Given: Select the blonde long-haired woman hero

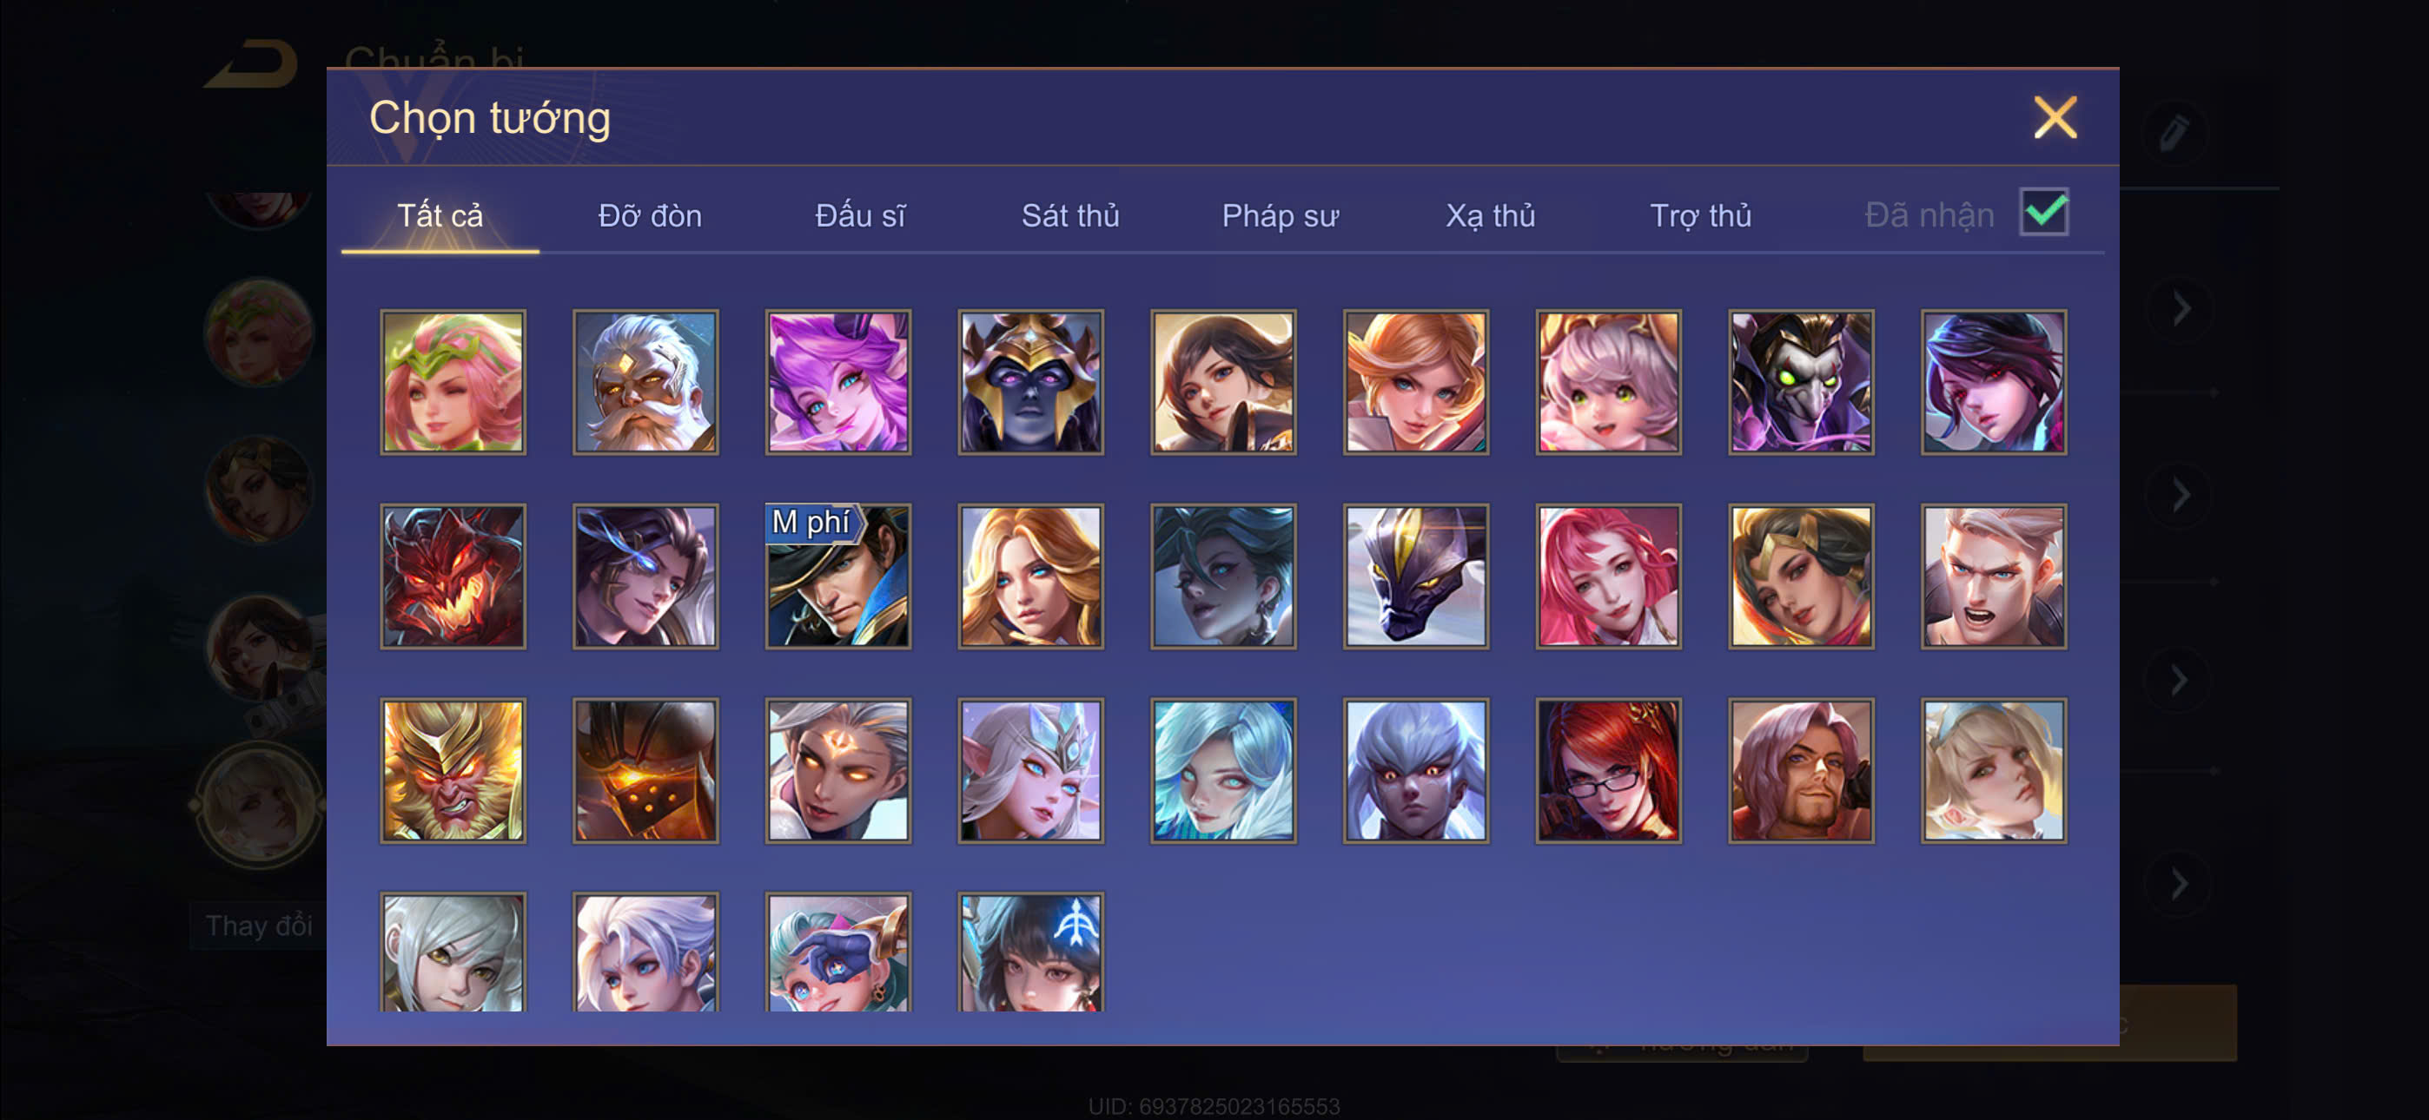Looking at the screenshot, I should [x=1030, y=576].
